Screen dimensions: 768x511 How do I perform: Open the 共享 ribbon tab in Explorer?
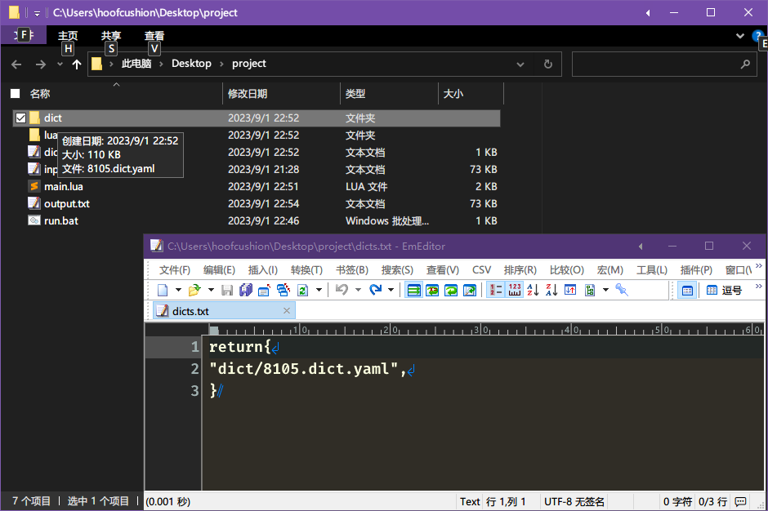(111, 36)
